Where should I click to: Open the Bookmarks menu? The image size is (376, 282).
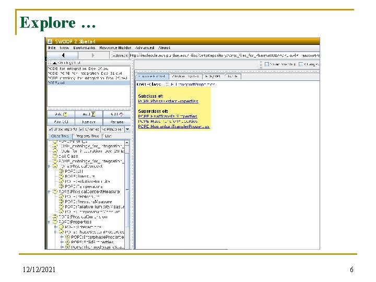[x=84, y=48]
